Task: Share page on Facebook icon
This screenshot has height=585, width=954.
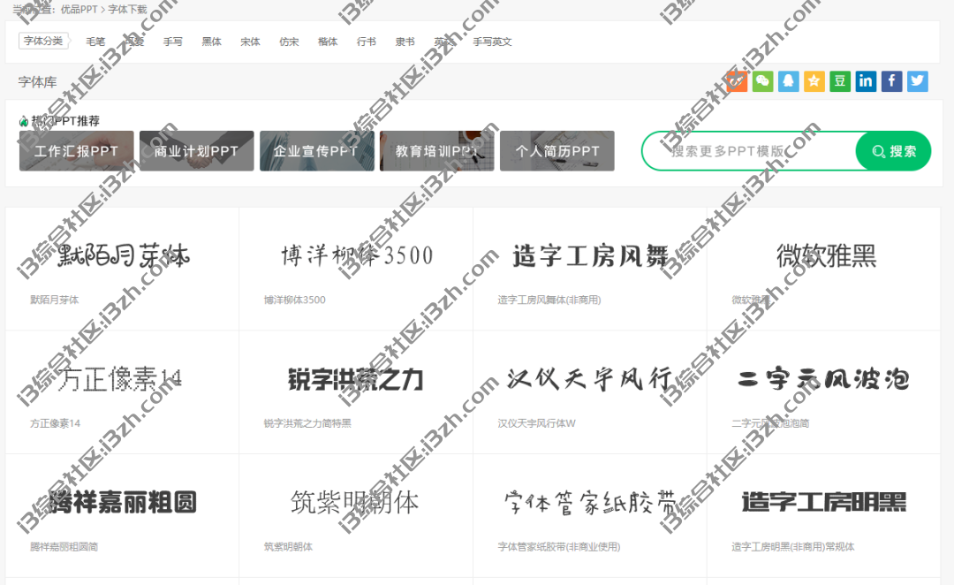Action: (892, 81)
